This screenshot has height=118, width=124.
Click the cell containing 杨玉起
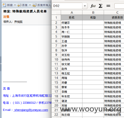[72, 73]
